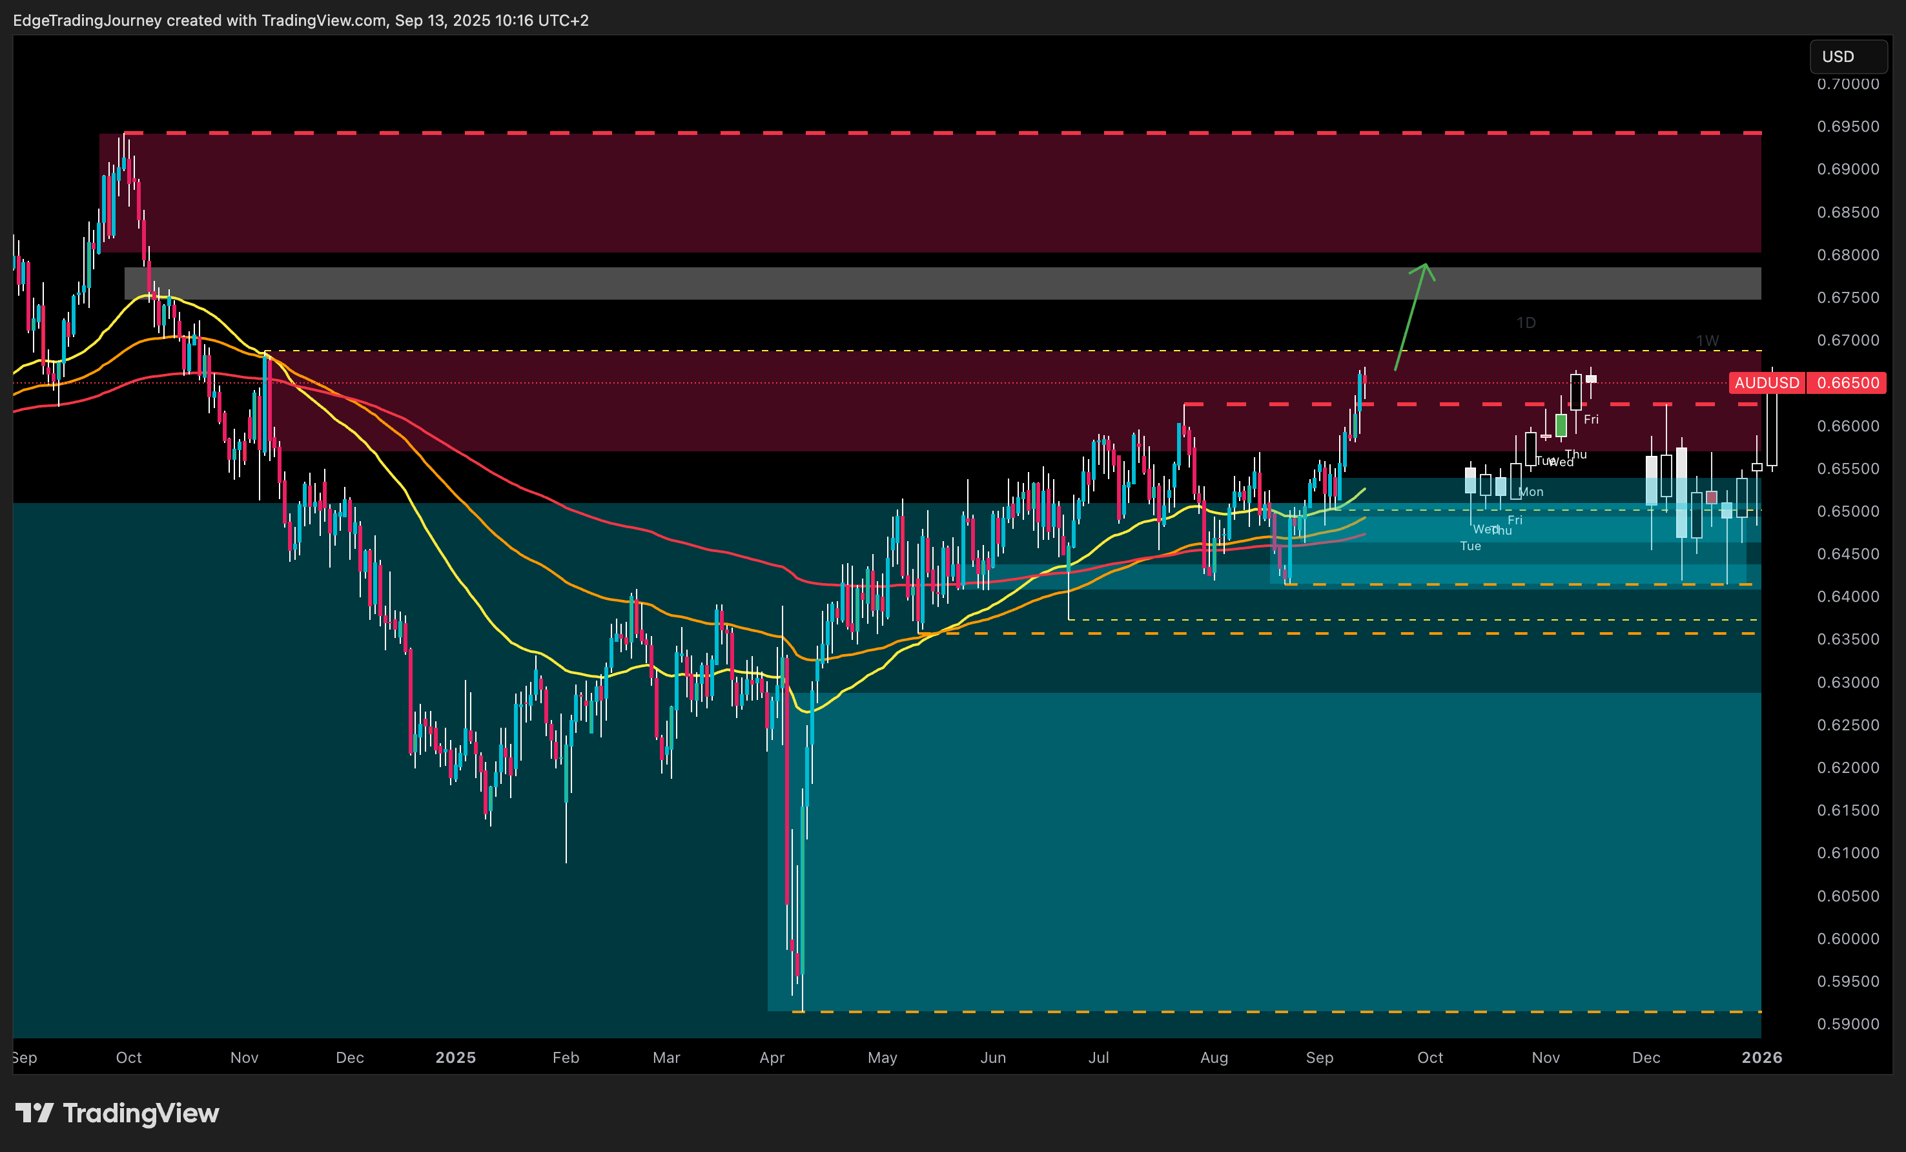Viewport: 1906px width, 1152px height.
Task: Click the 0.65000 price axis label
Action: [x=1848, y=511]
